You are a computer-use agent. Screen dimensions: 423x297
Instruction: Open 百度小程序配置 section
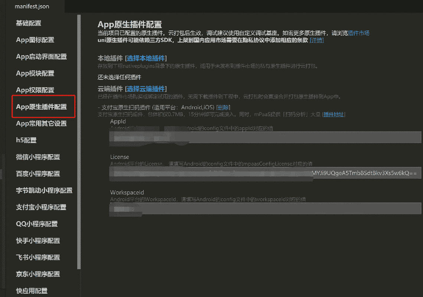(x=38, y=174)
